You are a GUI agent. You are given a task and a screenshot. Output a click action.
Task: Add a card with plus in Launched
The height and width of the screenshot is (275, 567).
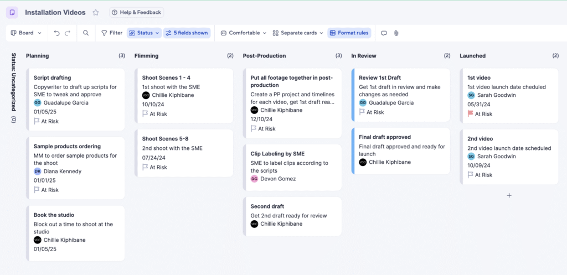coord(509,195)
